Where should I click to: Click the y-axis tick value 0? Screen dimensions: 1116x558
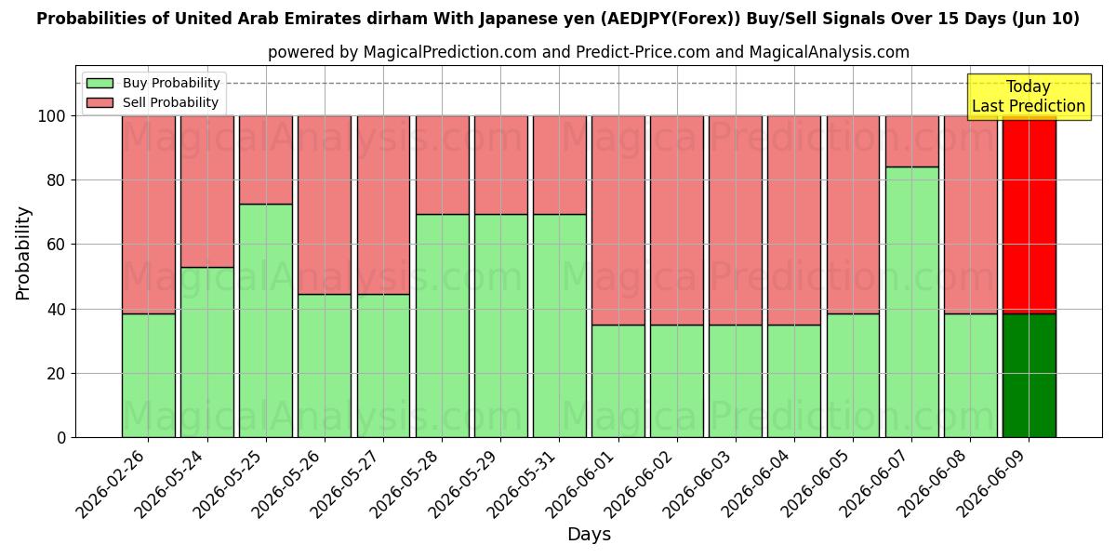[63, 437]
